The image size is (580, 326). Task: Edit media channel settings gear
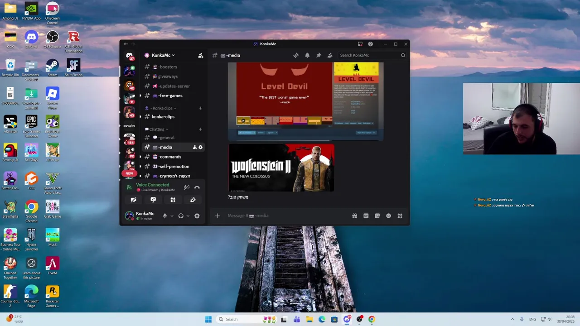pyautogui.click(x=201, y=147)
